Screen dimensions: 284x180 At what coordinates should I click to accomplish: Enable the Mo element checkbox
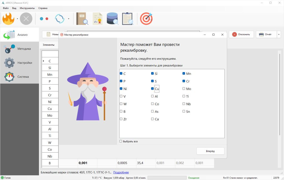[x=184, y=89]
